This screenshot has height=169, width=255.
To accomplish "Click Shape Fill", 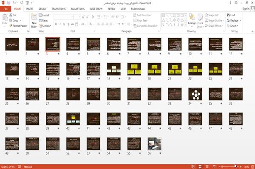I will [x=212, y=15].
